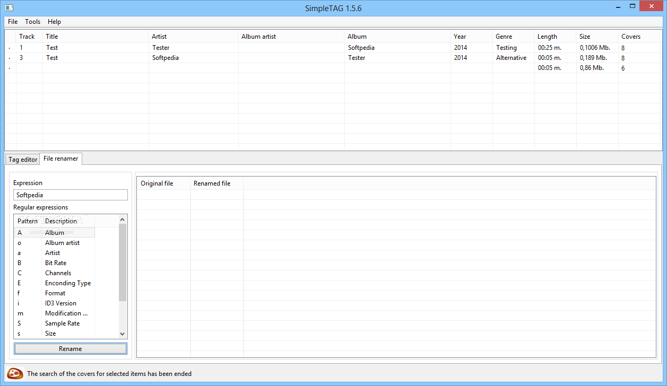Click the Alternative genre cell
The width and height of the screenshot is (667, 386).
[x=514, y=58]
